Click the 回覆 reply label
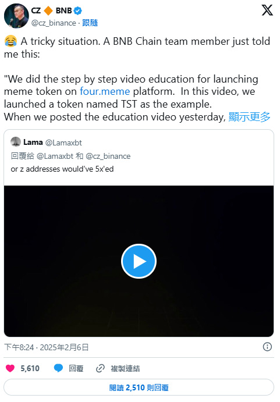 click(76, 368)
